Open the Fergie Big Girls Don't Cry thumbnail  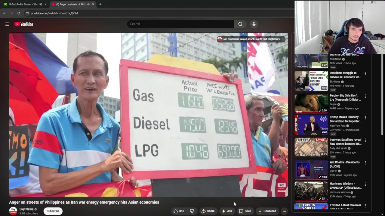(311, 103)
